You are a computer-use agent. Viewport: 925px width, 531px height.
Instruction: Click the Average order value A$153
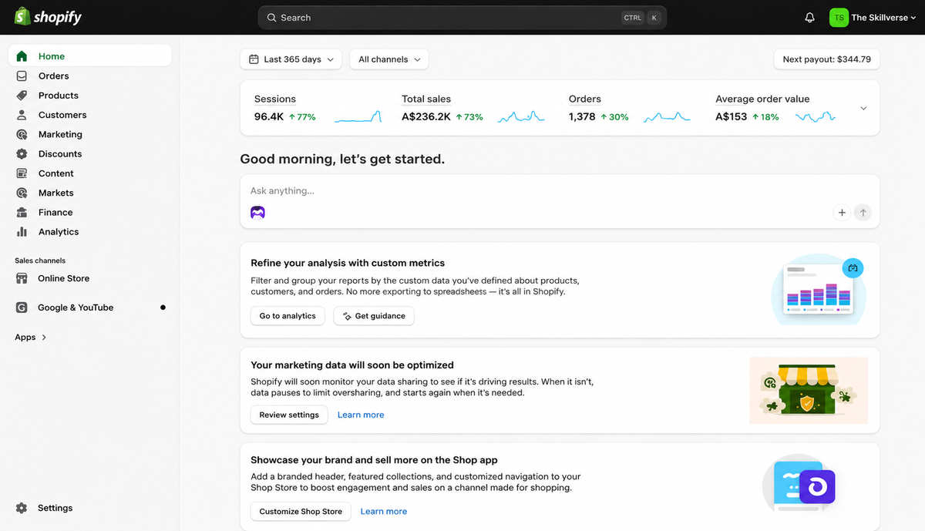coord(732,117)
